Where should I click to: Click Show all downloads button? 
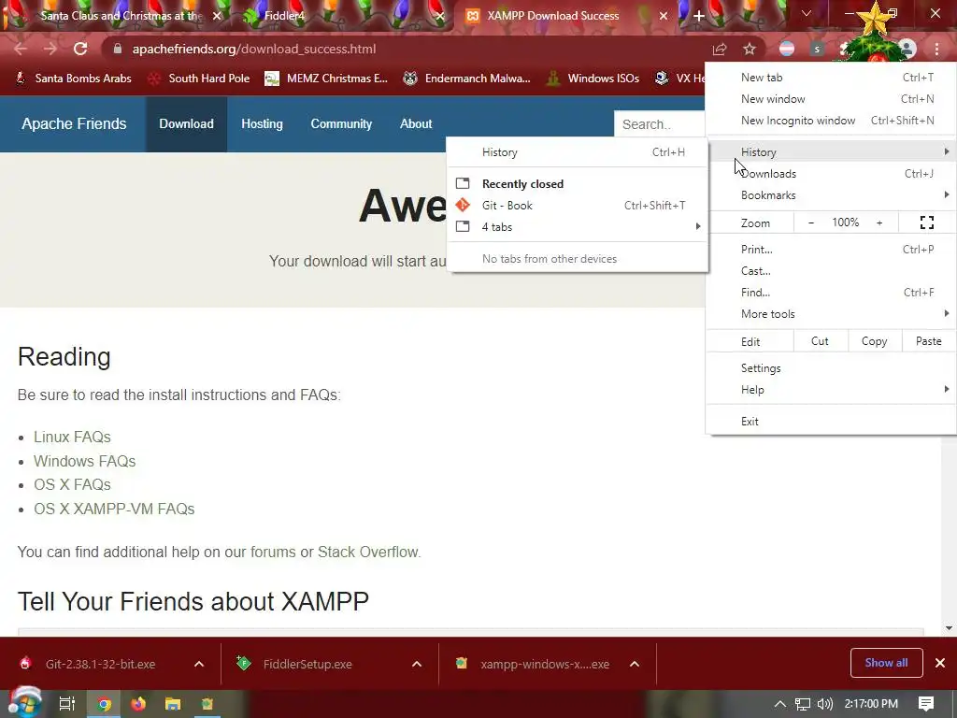click(886, 663)
